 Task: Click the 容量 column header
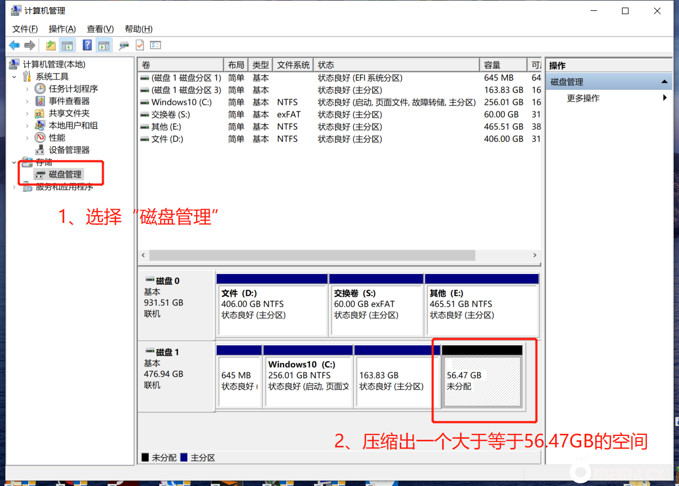click(x=503, y=65)
